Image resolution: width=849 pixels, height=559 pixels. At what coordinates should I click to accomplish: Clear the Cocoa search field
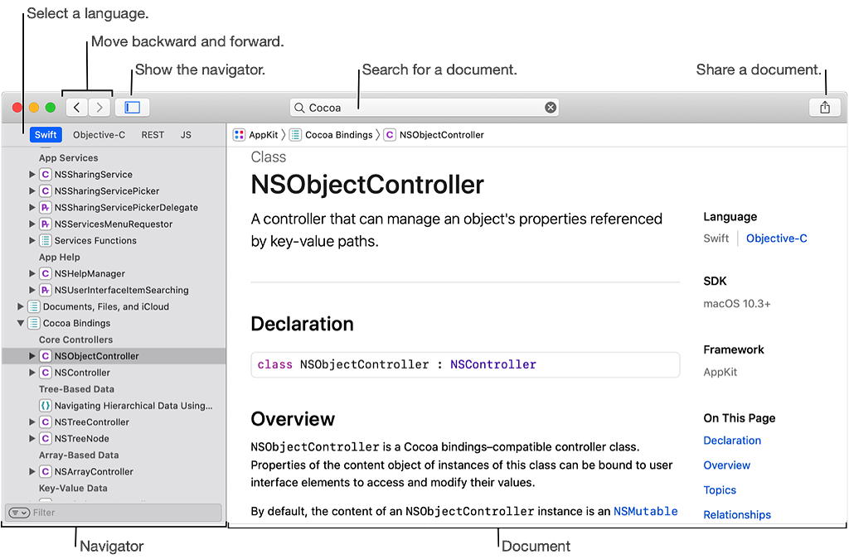pos(551,108)
